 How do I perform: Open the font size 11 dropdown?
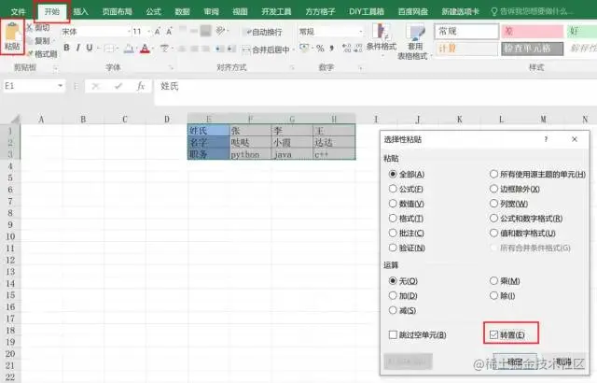(x=149, y=31)
